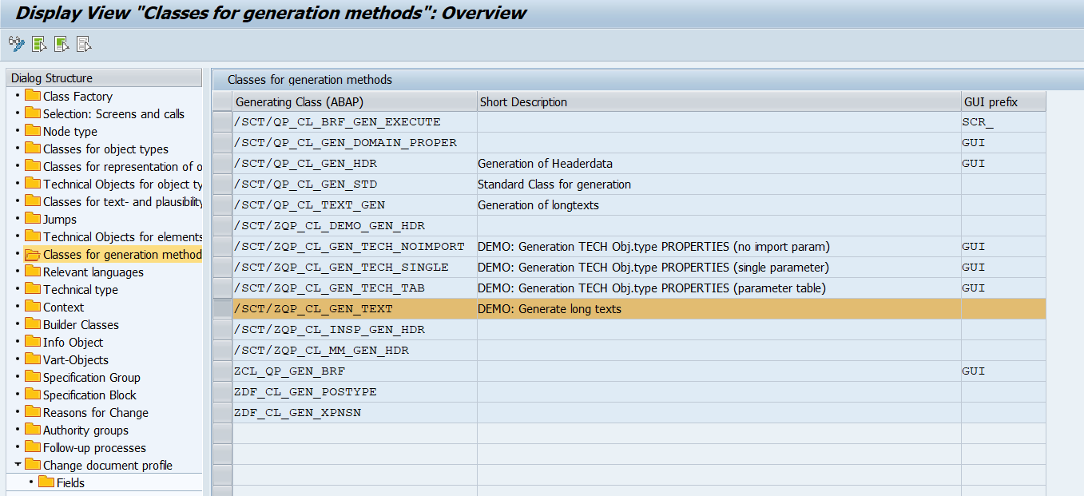The width and height of the screenshot is (1084, 496).
Task: Toggle row selector for ZCL_QP_GEN_BRF row
Action: tap(222, 371)
